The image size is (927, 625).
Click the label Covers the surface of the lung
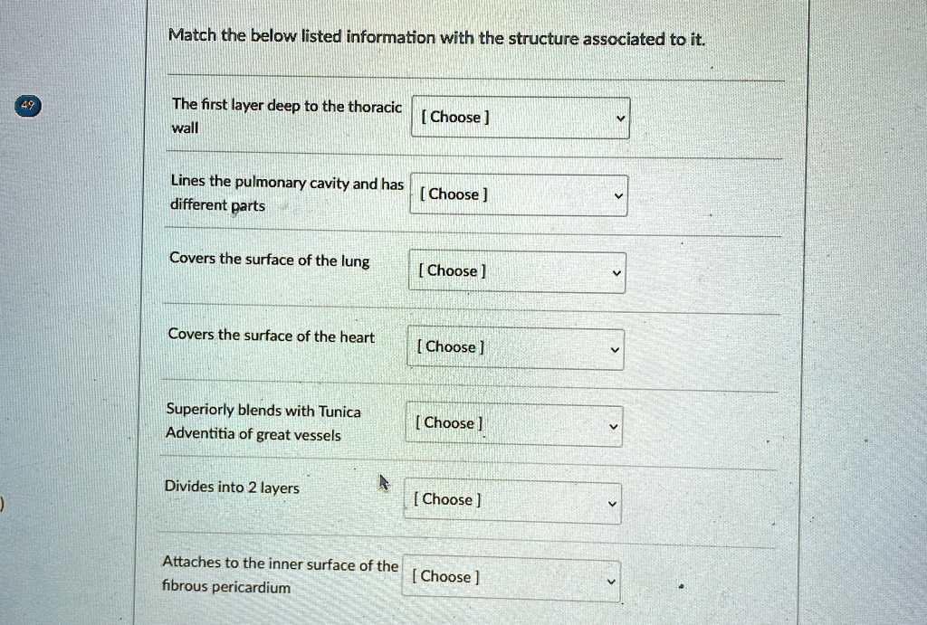[270, 260]
